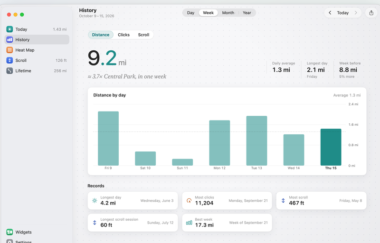Open the Today sidebar icon

(x=9, y=29)
